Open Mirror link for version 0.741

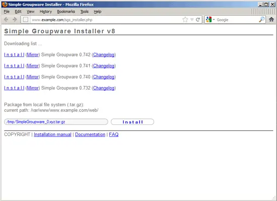(33, 65)
